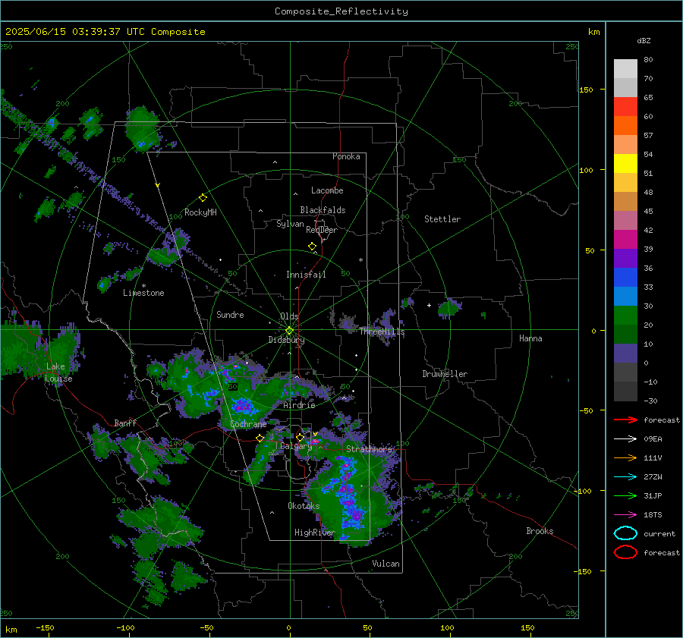Click the Hanna map label
The width and height of the screenshot is (683, 638).
coord(530,338)
